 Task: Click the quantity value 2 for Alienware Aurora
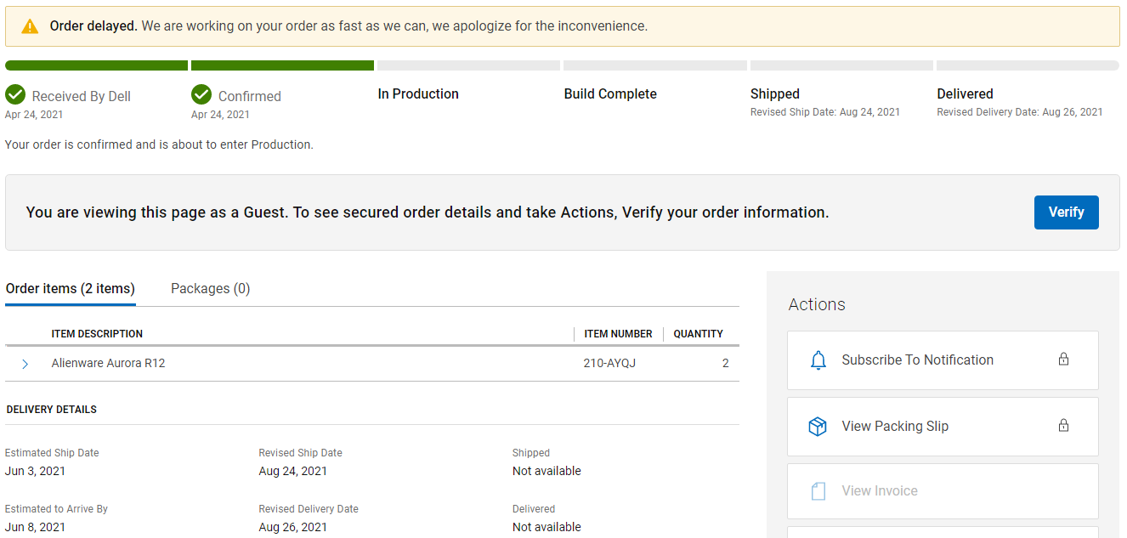tap(725, 364)
